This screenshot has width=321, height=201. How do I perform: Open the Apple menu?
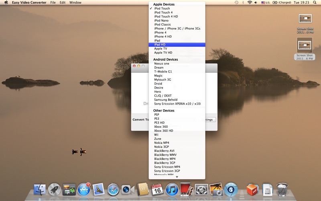point(6,2)
